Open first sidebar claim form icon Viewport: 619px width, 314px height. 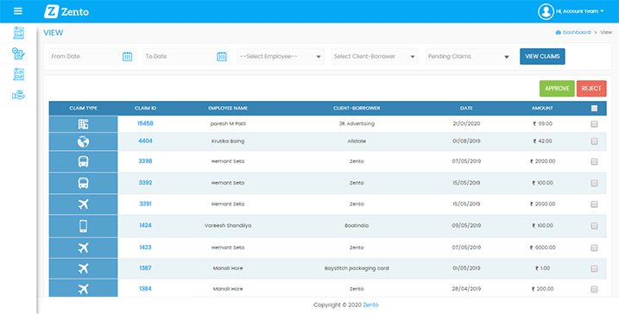(18, 33)
